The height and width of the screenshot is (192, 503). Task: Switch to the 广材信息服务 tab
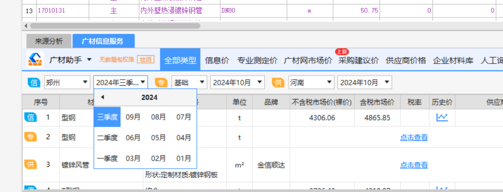tap(104, 41)
